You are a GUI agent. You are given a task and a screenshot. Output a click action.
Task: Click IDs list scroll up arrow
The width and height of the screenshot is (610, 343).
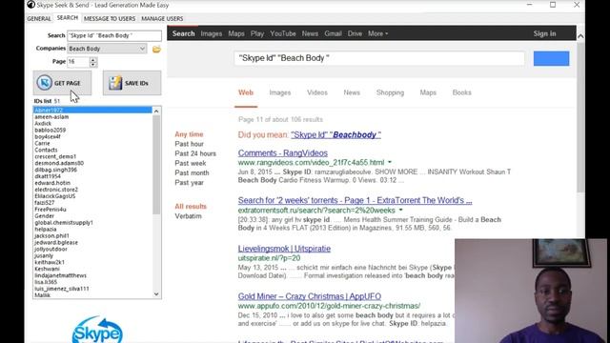pyautogui.click(x=156, y=111)
